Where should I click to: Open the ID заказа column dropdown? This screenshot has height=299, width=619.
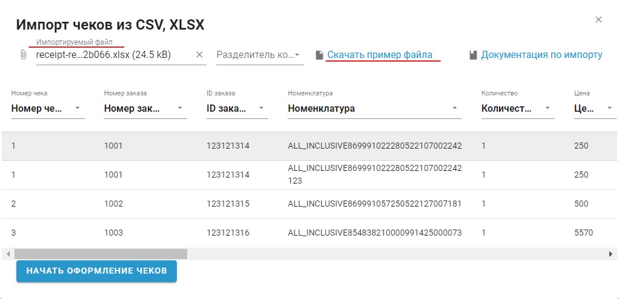pyautogui.click(x=237, y=108)
